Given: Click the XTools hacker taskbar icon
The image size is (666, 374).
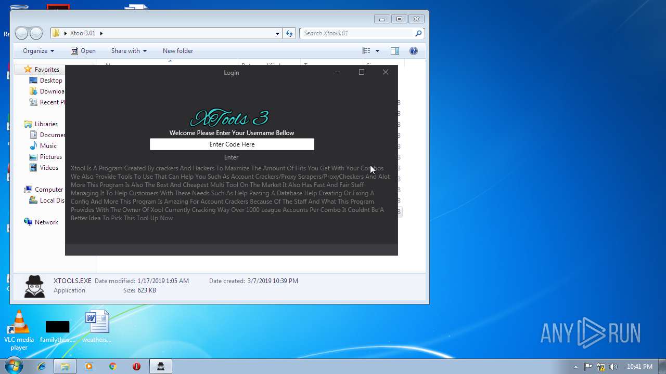Looking at the screenshot, I should pyautogui.click(x=161, y=366).
